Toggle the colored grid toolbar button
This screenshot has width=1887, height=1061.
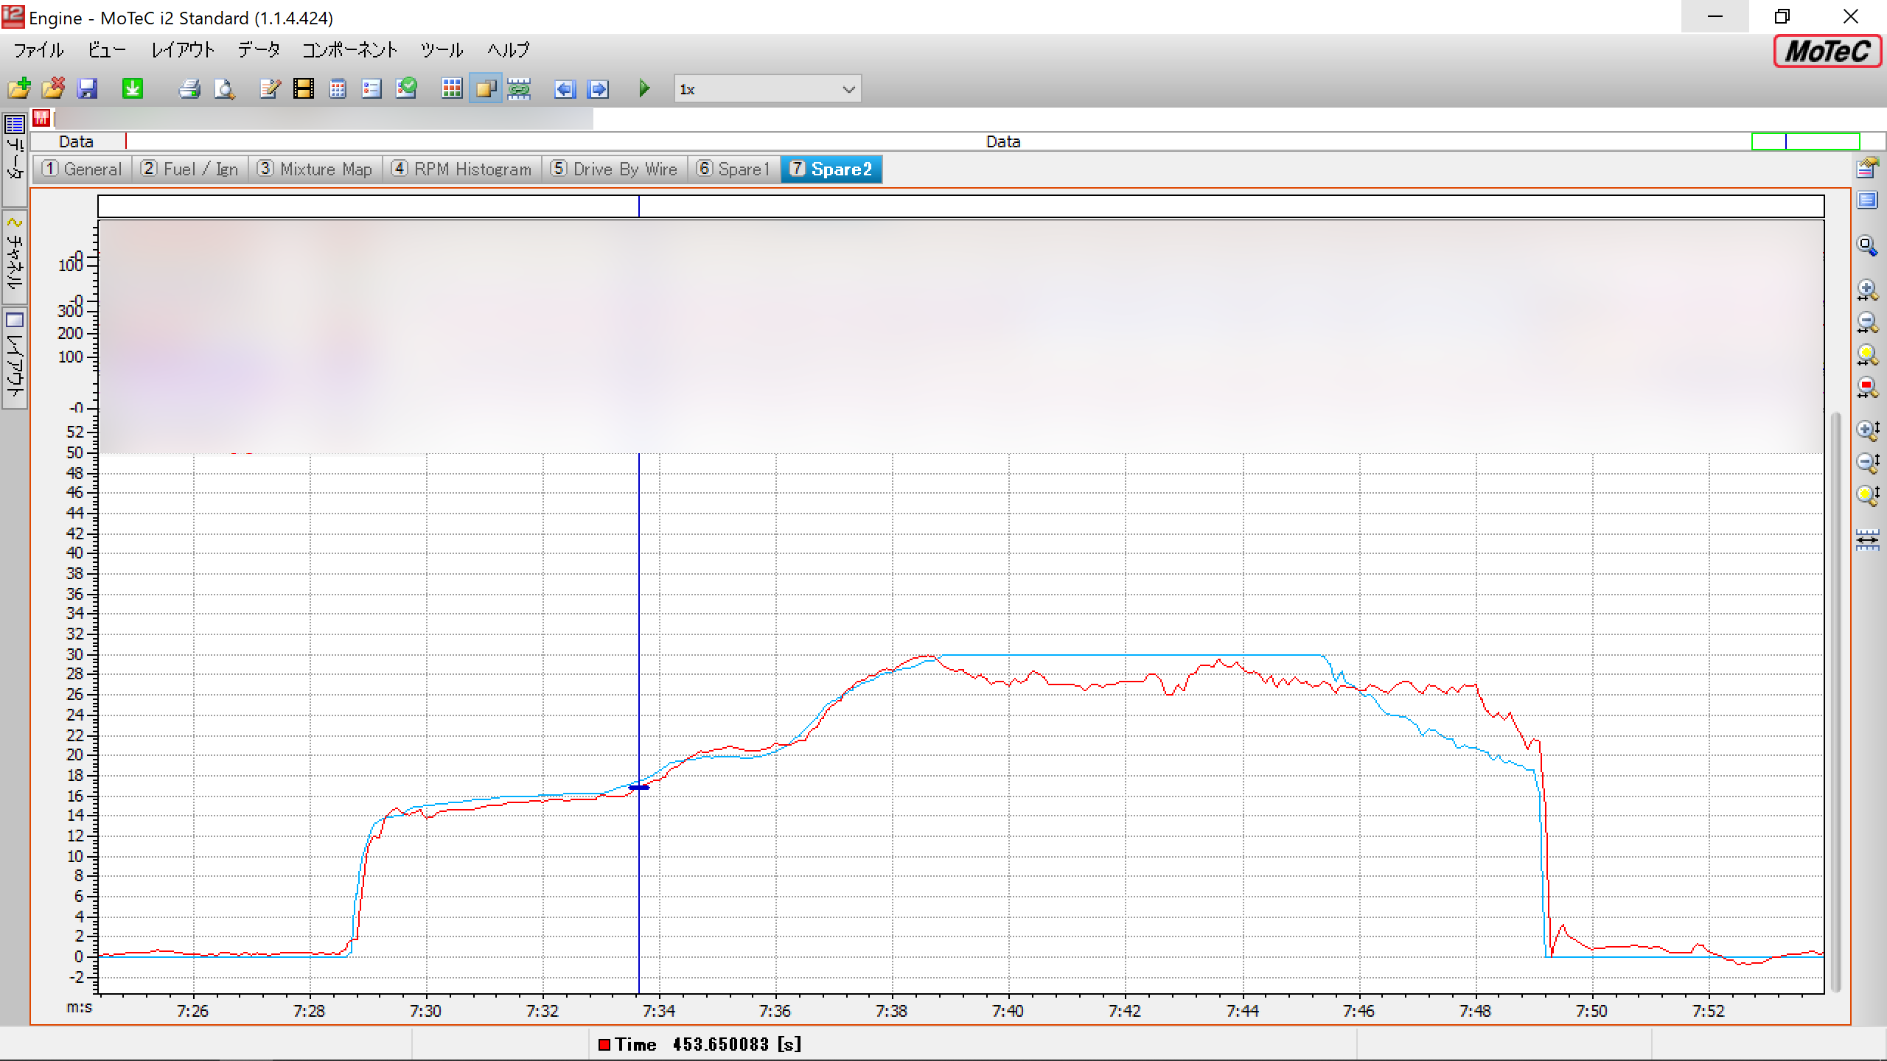click(x=452, y=89)
